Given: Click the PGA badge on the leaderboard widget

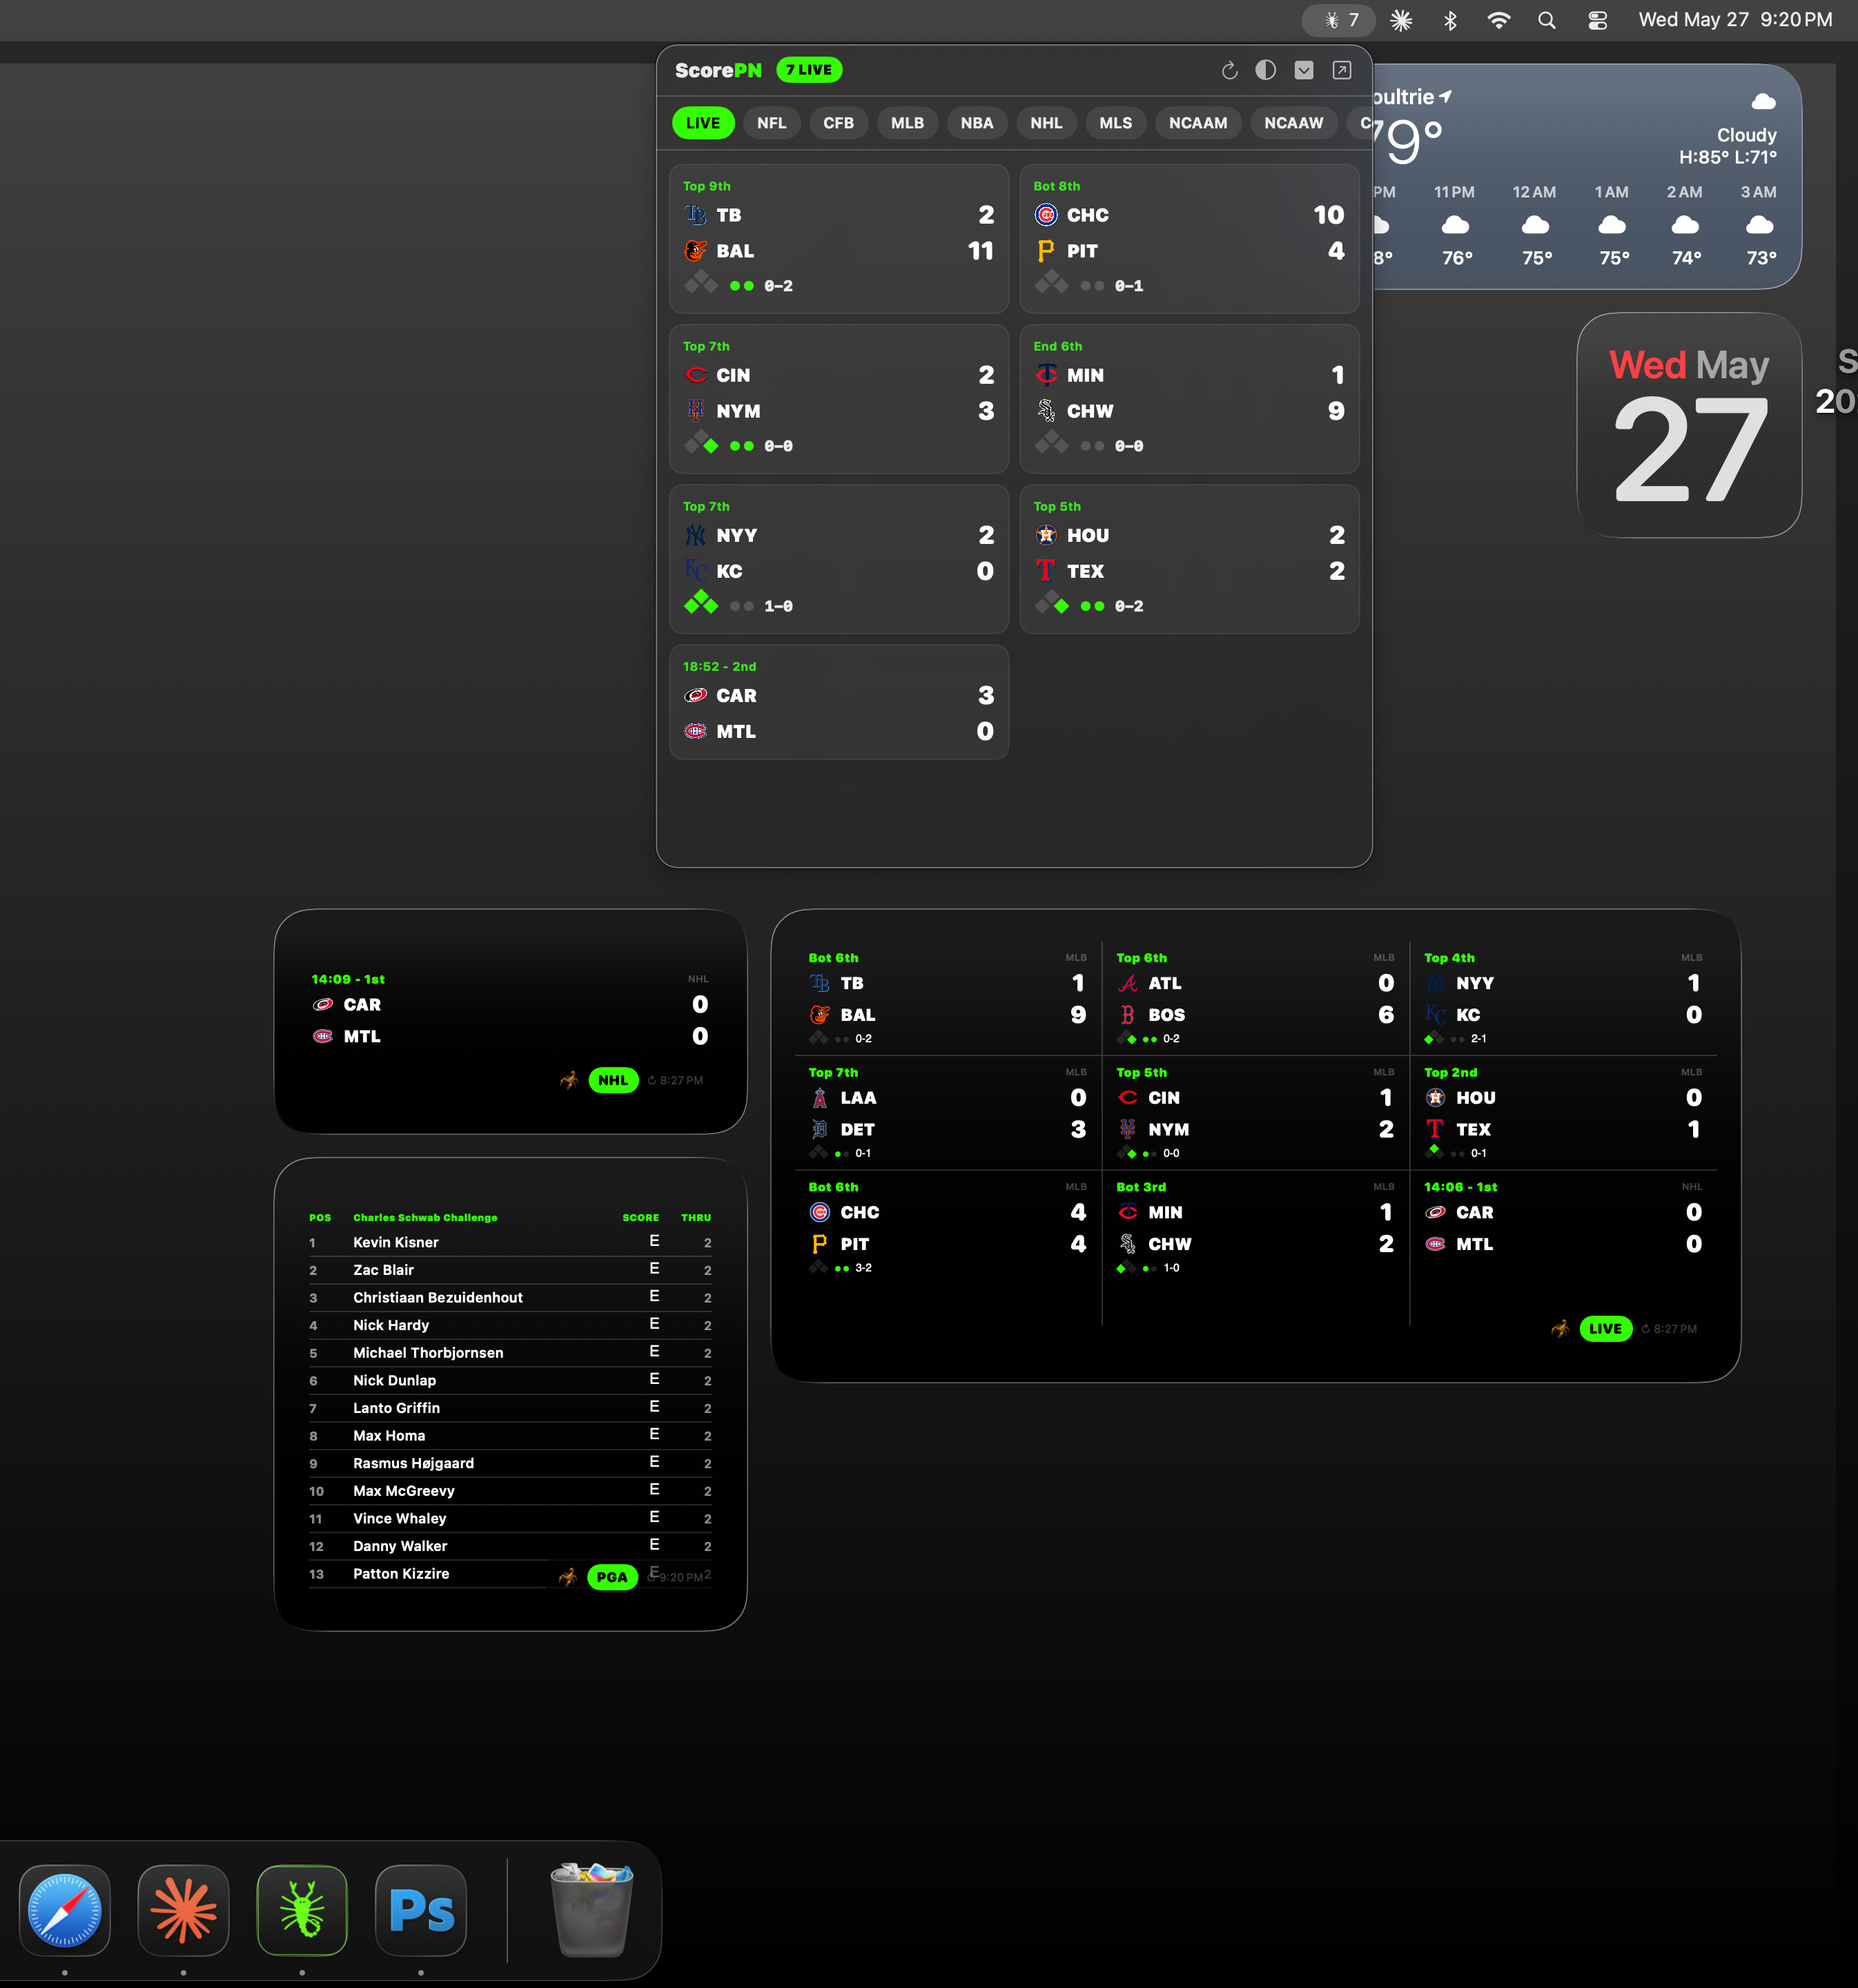Looking at the screenshot, I should pos(612,1577).
